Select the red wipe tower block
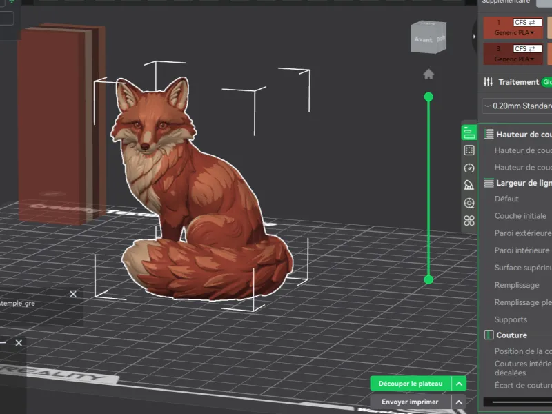Screen dimensions: 552x414 tap(60, 124)
